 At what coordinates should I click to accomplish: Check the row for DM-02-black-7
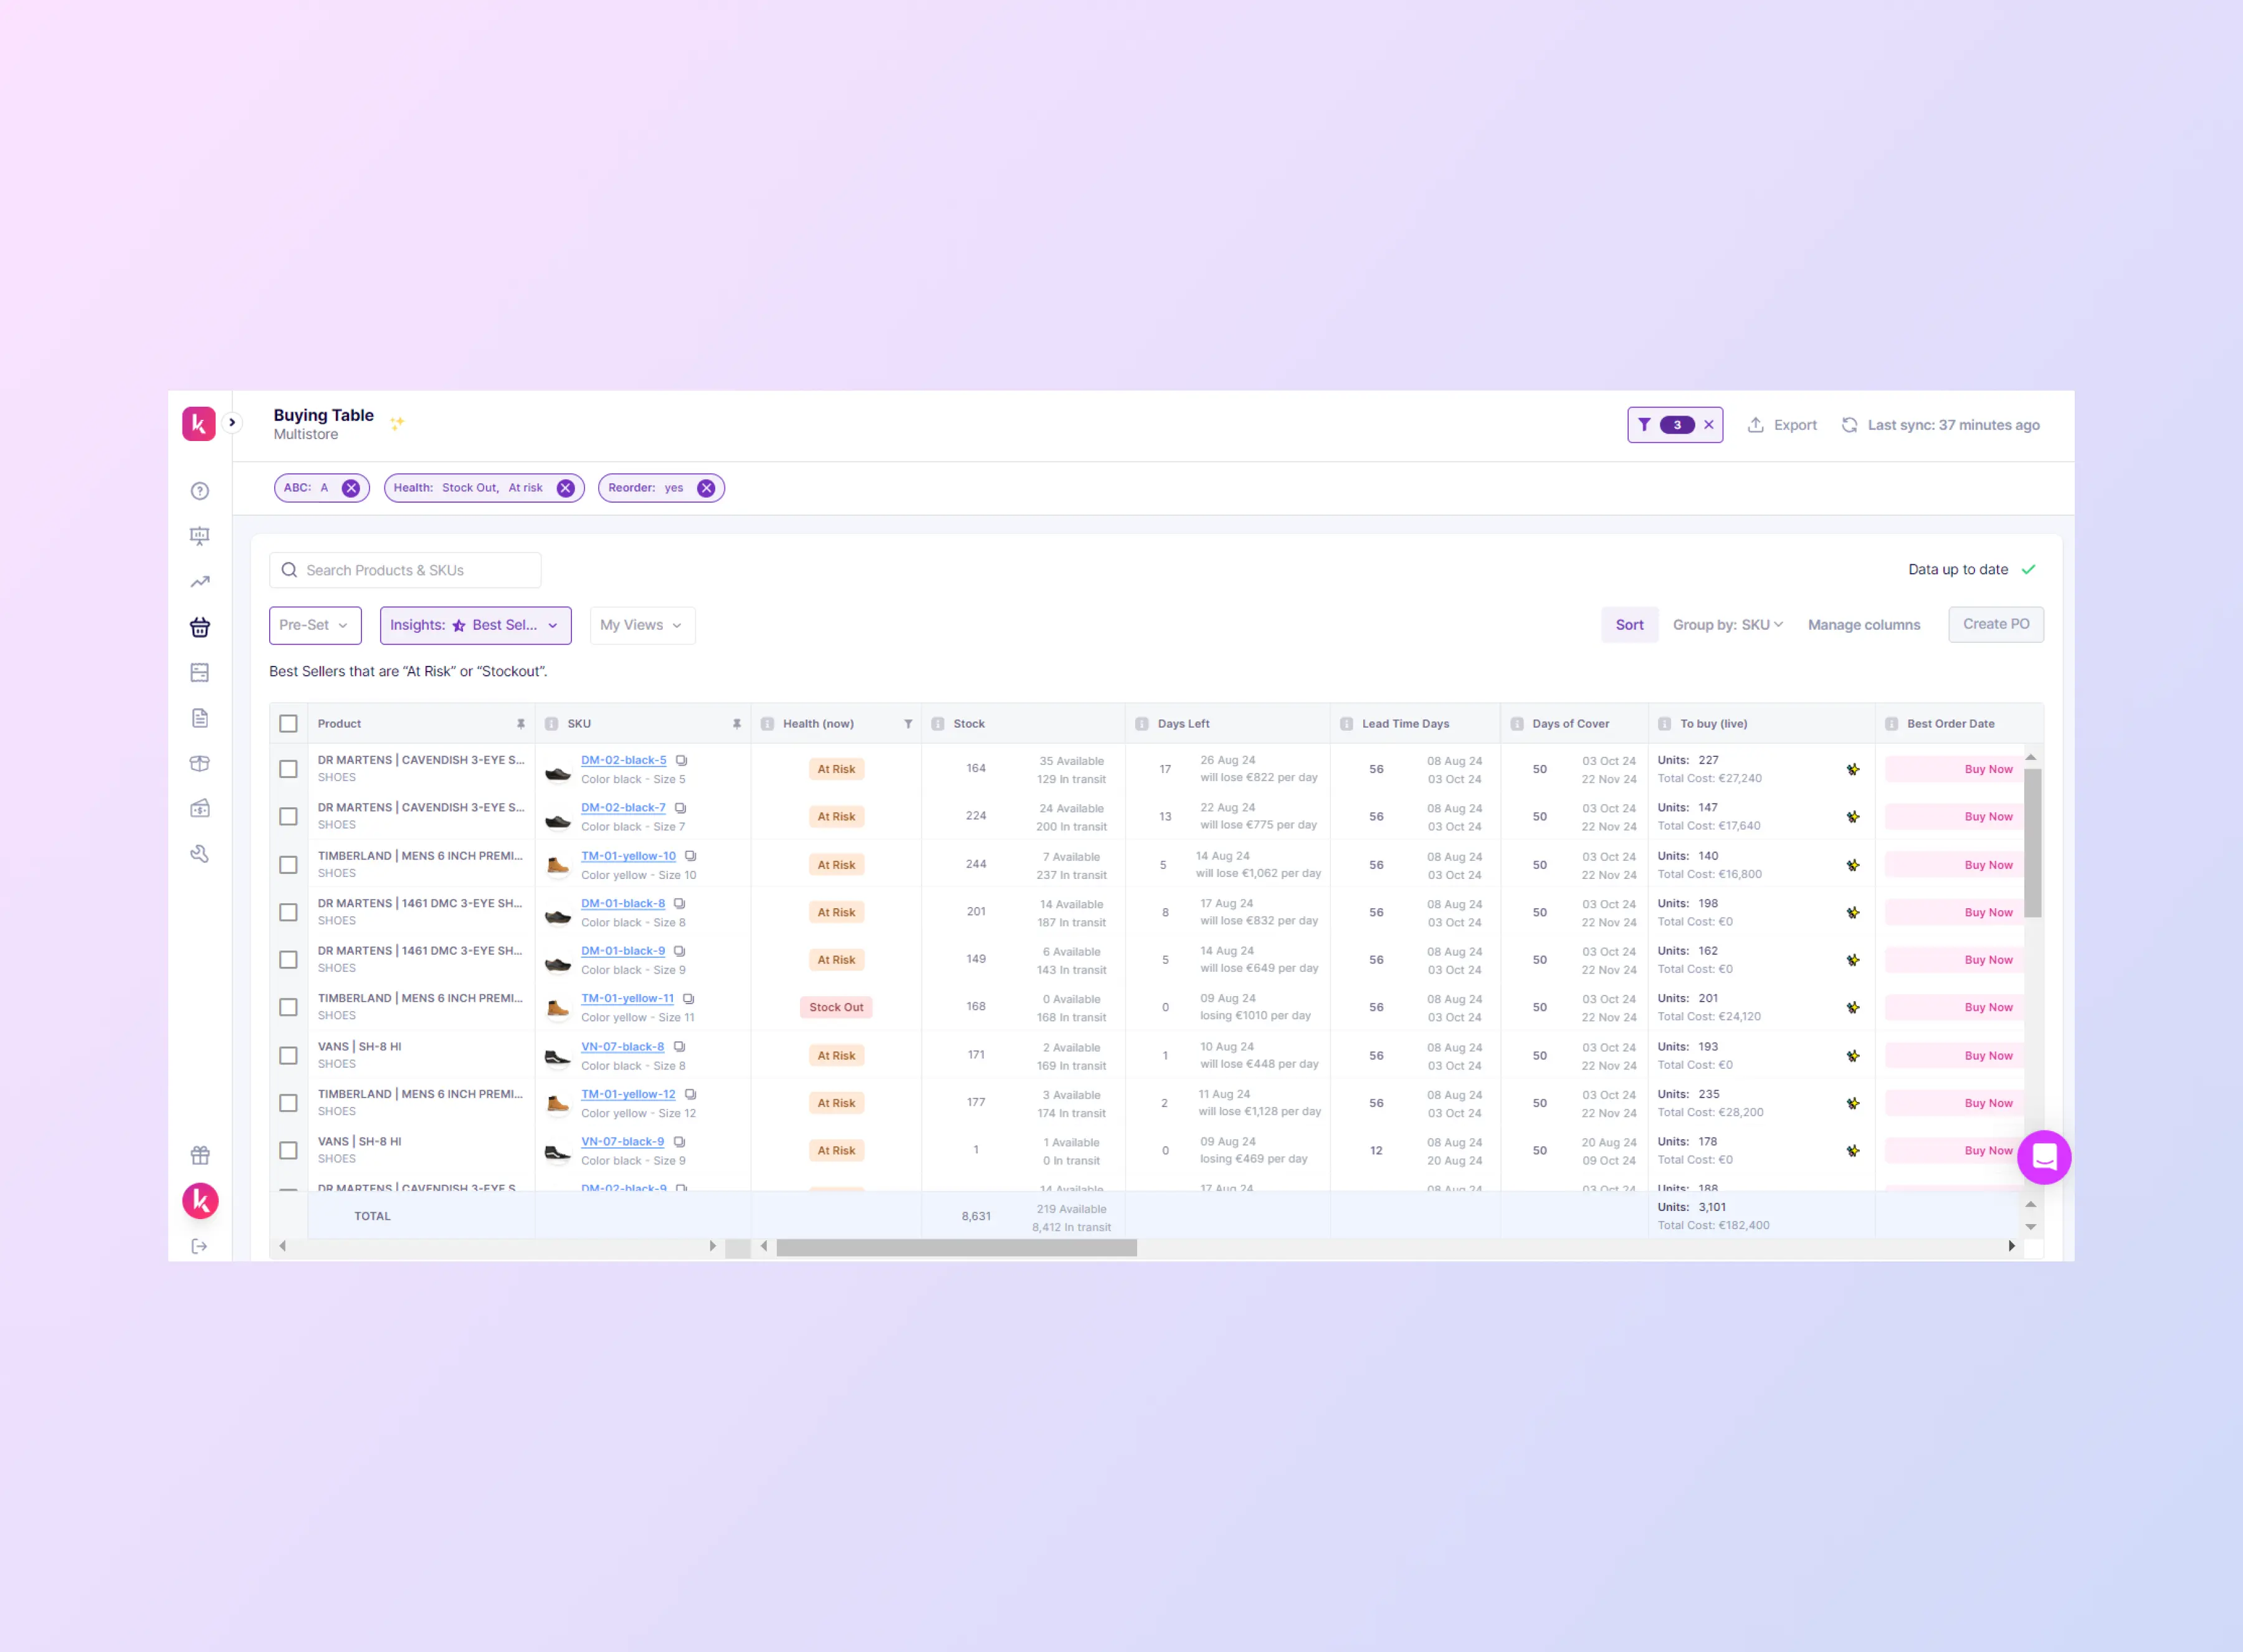(x=288, y=816)
